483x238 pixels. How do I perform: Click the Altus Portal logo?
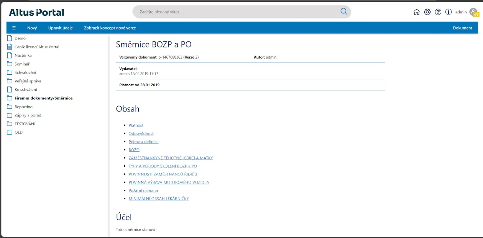pos(37,12)
